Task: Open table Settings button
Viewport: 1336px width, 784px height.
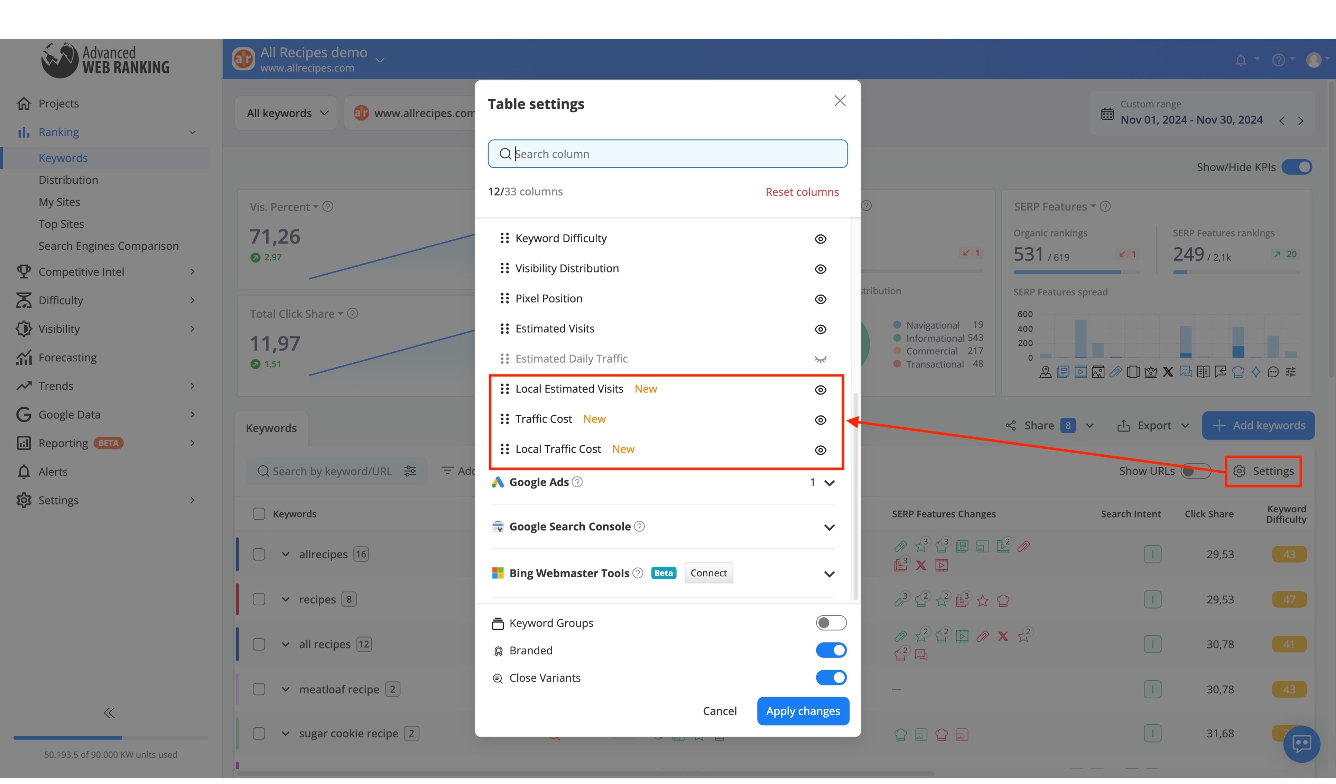Action: [x=1263, y=472]
